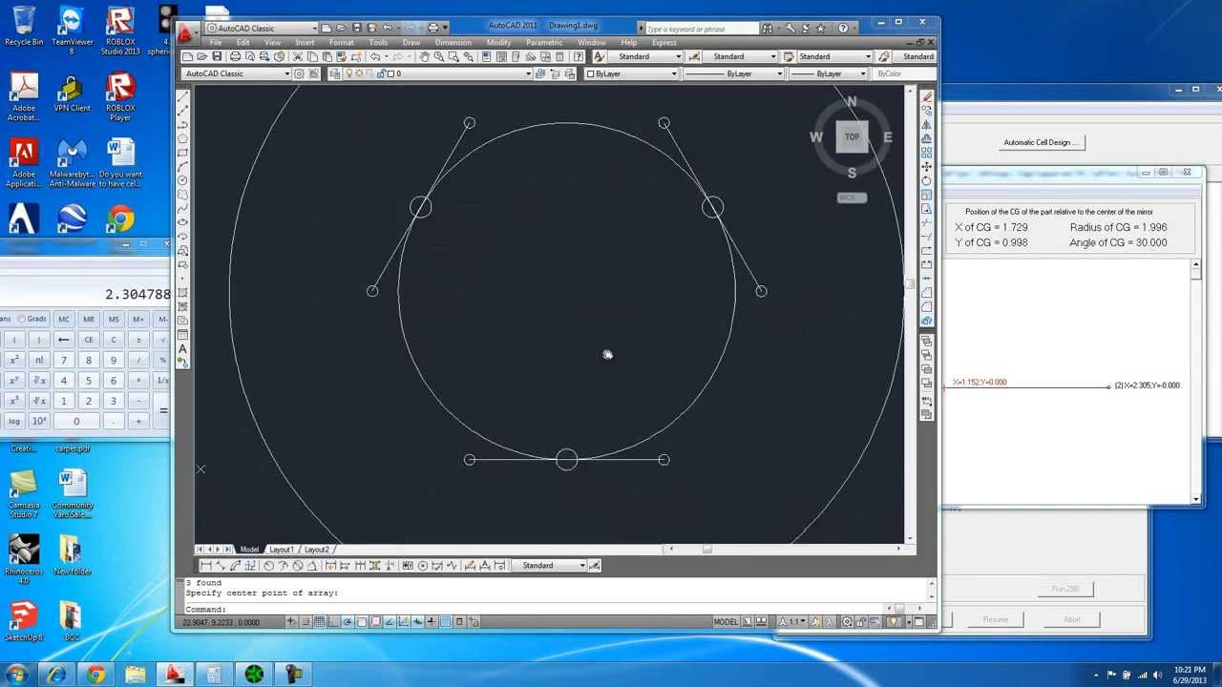Viewport: 1222px width, 687px height.
Task: Select the Hatch tool
Action: click(182, 293)
